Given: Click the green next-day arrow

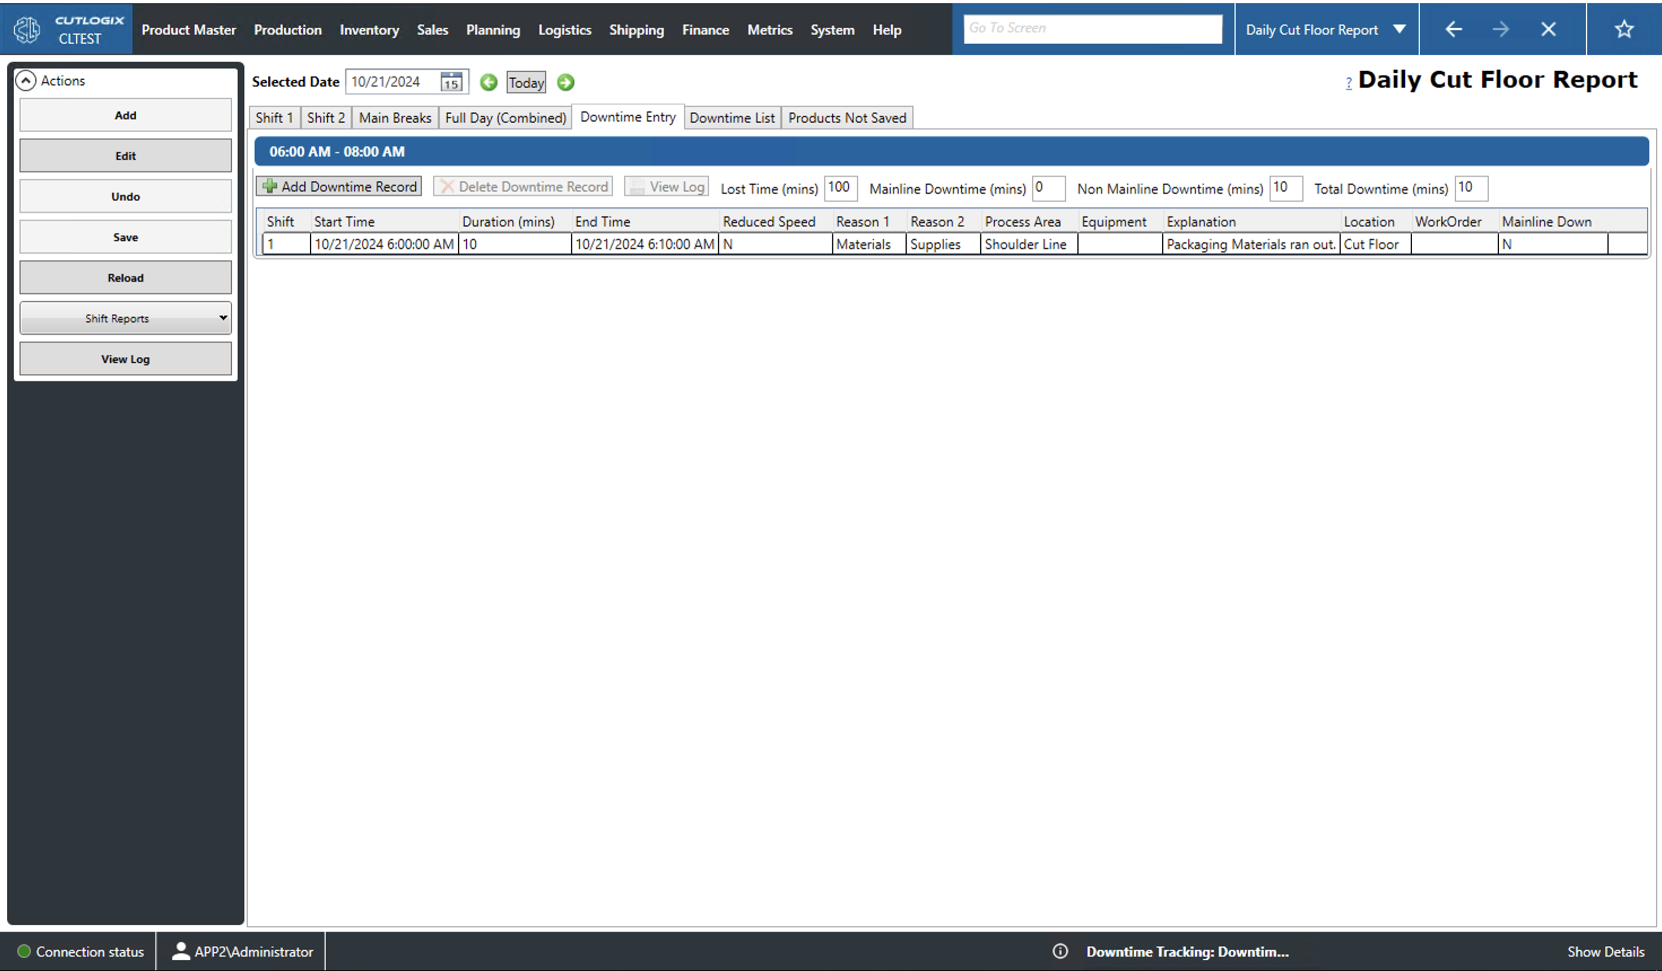Looking at the screenshot, I should coord(565,82).
